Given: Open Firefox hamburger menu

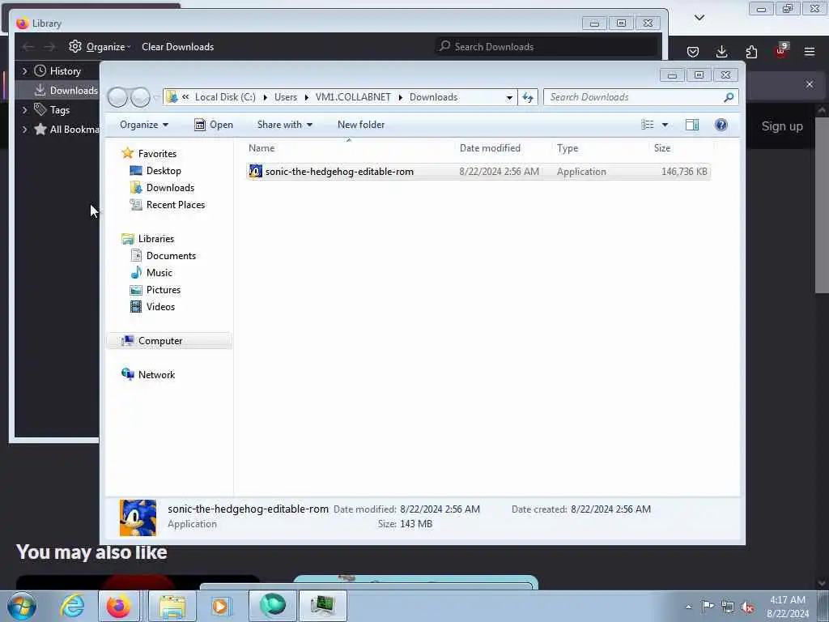Looking at the screenshot, I should coord(810,52).
